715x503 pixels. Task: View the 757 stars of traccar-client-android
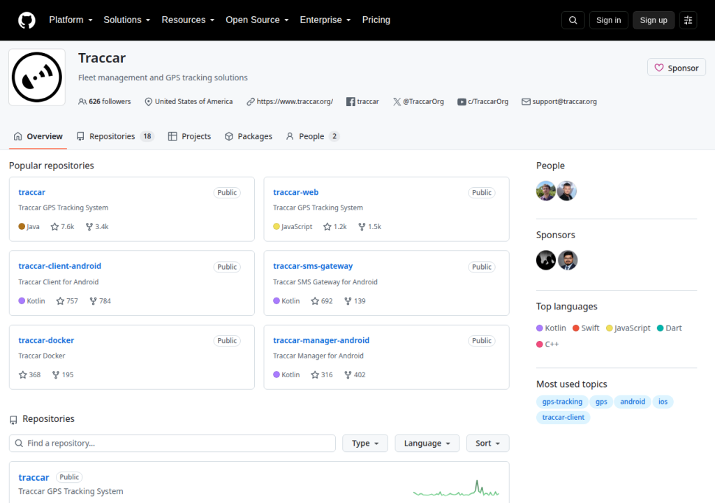coord(67,301)
